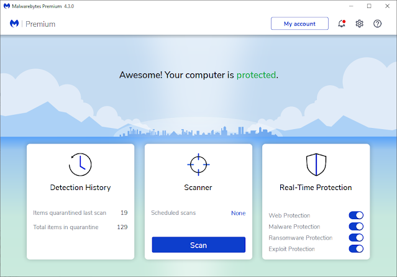Click Total items in quarantine label
This screenshot has width=397, height=277.
pos(66,227)
